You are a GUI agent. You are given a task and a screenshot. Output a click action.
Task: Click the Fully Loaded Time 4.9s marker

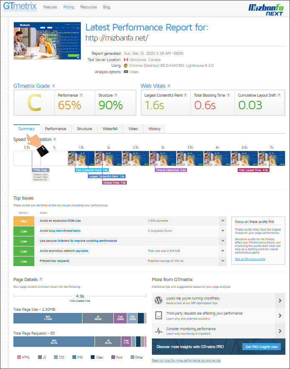point(254,170)
